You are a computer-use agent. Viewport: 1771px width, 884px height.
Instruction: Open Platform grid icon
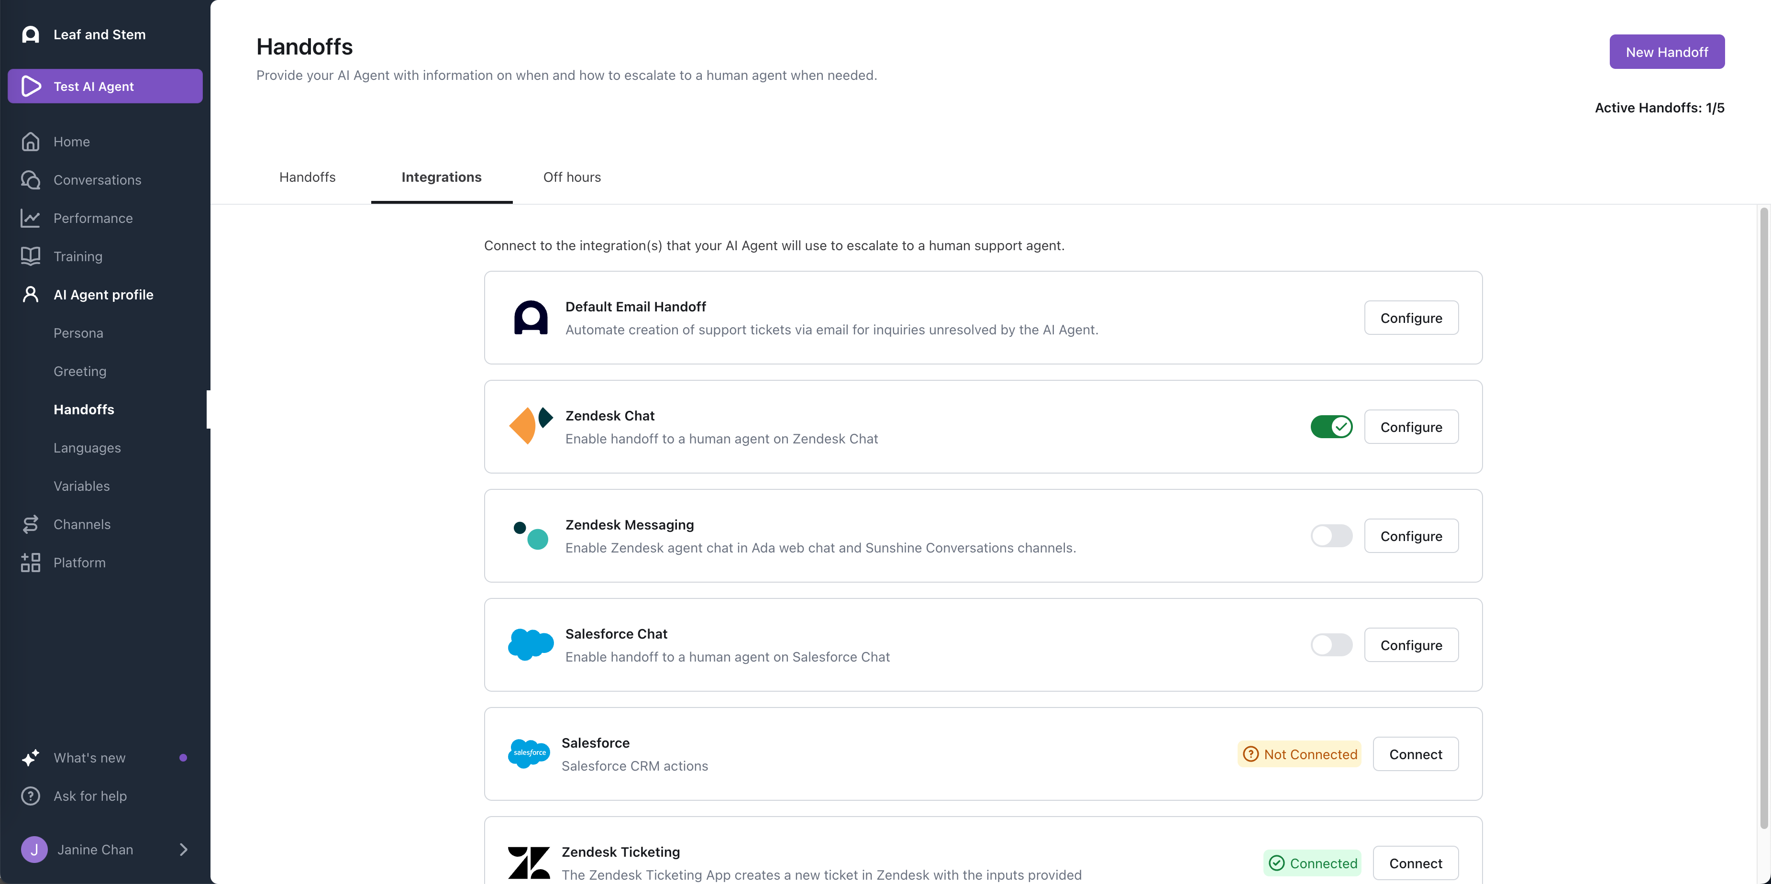[x=30, y=562]
